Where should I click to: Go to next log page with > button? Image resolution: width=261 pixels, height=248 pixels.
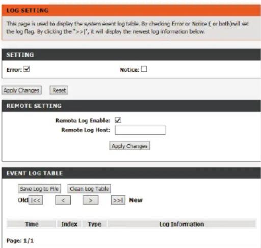pyautogui.click(x=91, y=200)
